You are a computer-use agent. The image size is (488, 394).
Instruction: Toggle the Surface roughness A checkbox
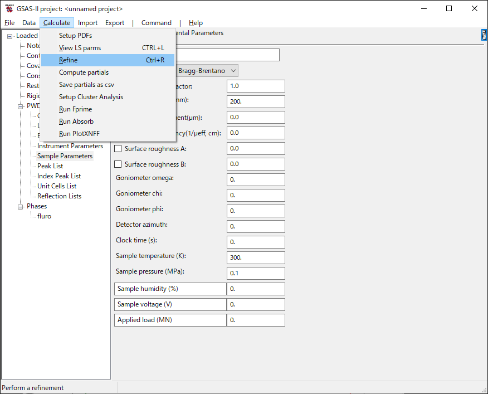(118, 149)
